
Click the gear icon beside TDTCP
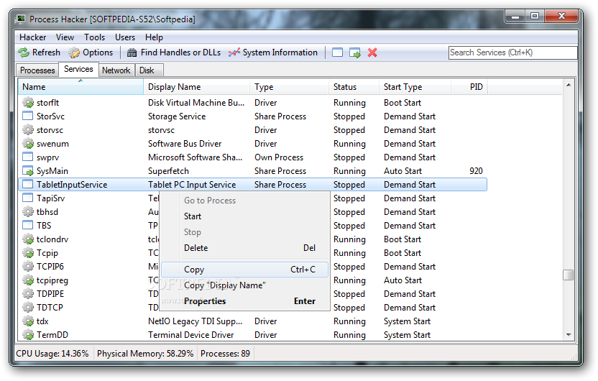tap(28, 308)
